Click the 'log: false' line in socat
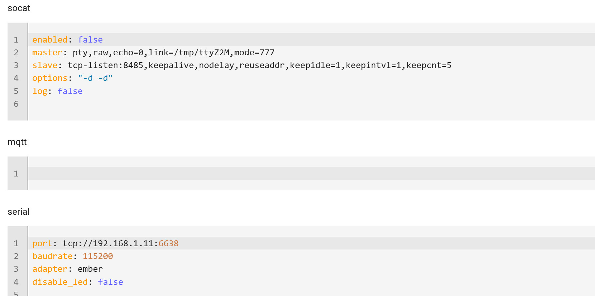The width and height of the screenshot is (595, 296). tap(311, 91)
